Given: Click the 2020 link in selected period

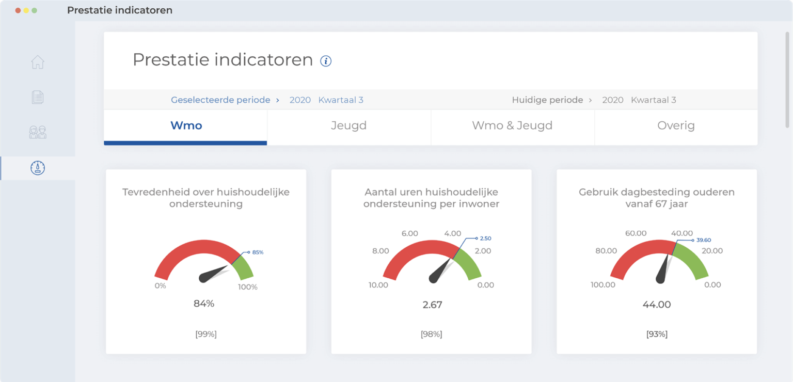Looking at the screenshot, I should 300,100.
